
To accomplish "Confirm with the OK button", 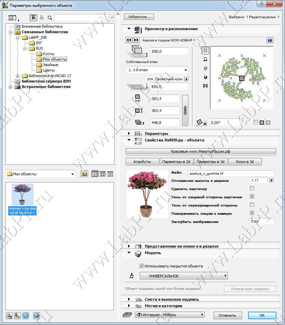I will coord(262,315).
